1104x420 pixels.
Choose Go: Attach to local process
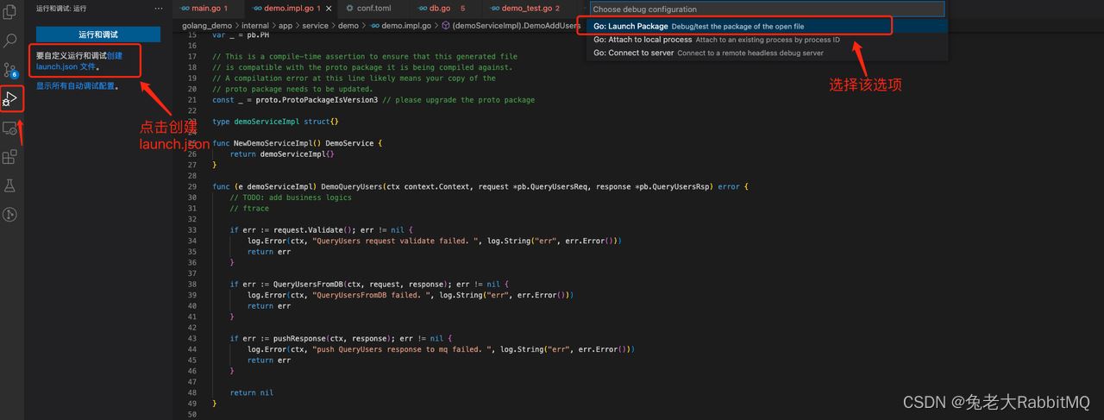(643, 40)
